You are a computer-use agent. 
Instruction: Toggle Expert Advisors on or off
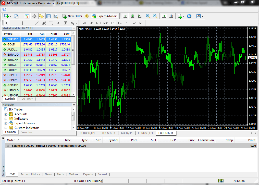point(105,16)
